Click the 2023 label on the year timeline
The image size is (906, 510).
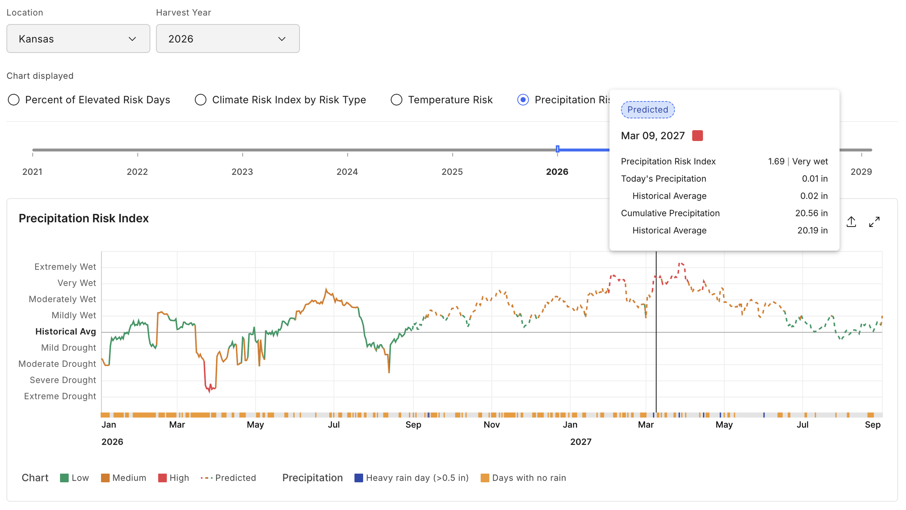pos(242,172)
